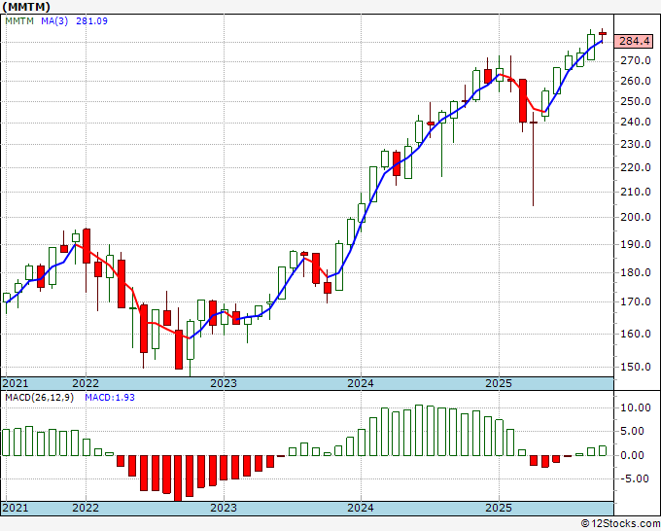Viewport: 661px width, 531px height.
Task: Click the latest red candle near 284
Action: [603, 35]
